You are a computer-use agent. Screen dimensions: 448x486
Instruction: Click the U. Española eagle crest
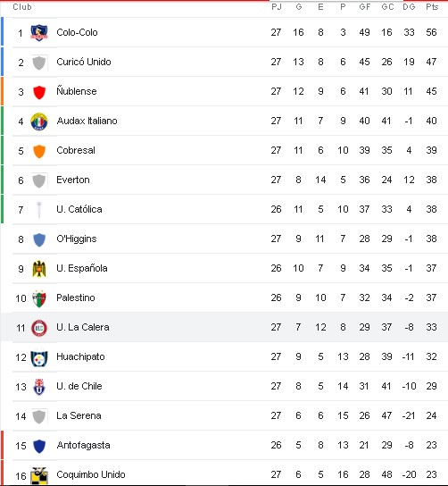click(x=39, y=268)
